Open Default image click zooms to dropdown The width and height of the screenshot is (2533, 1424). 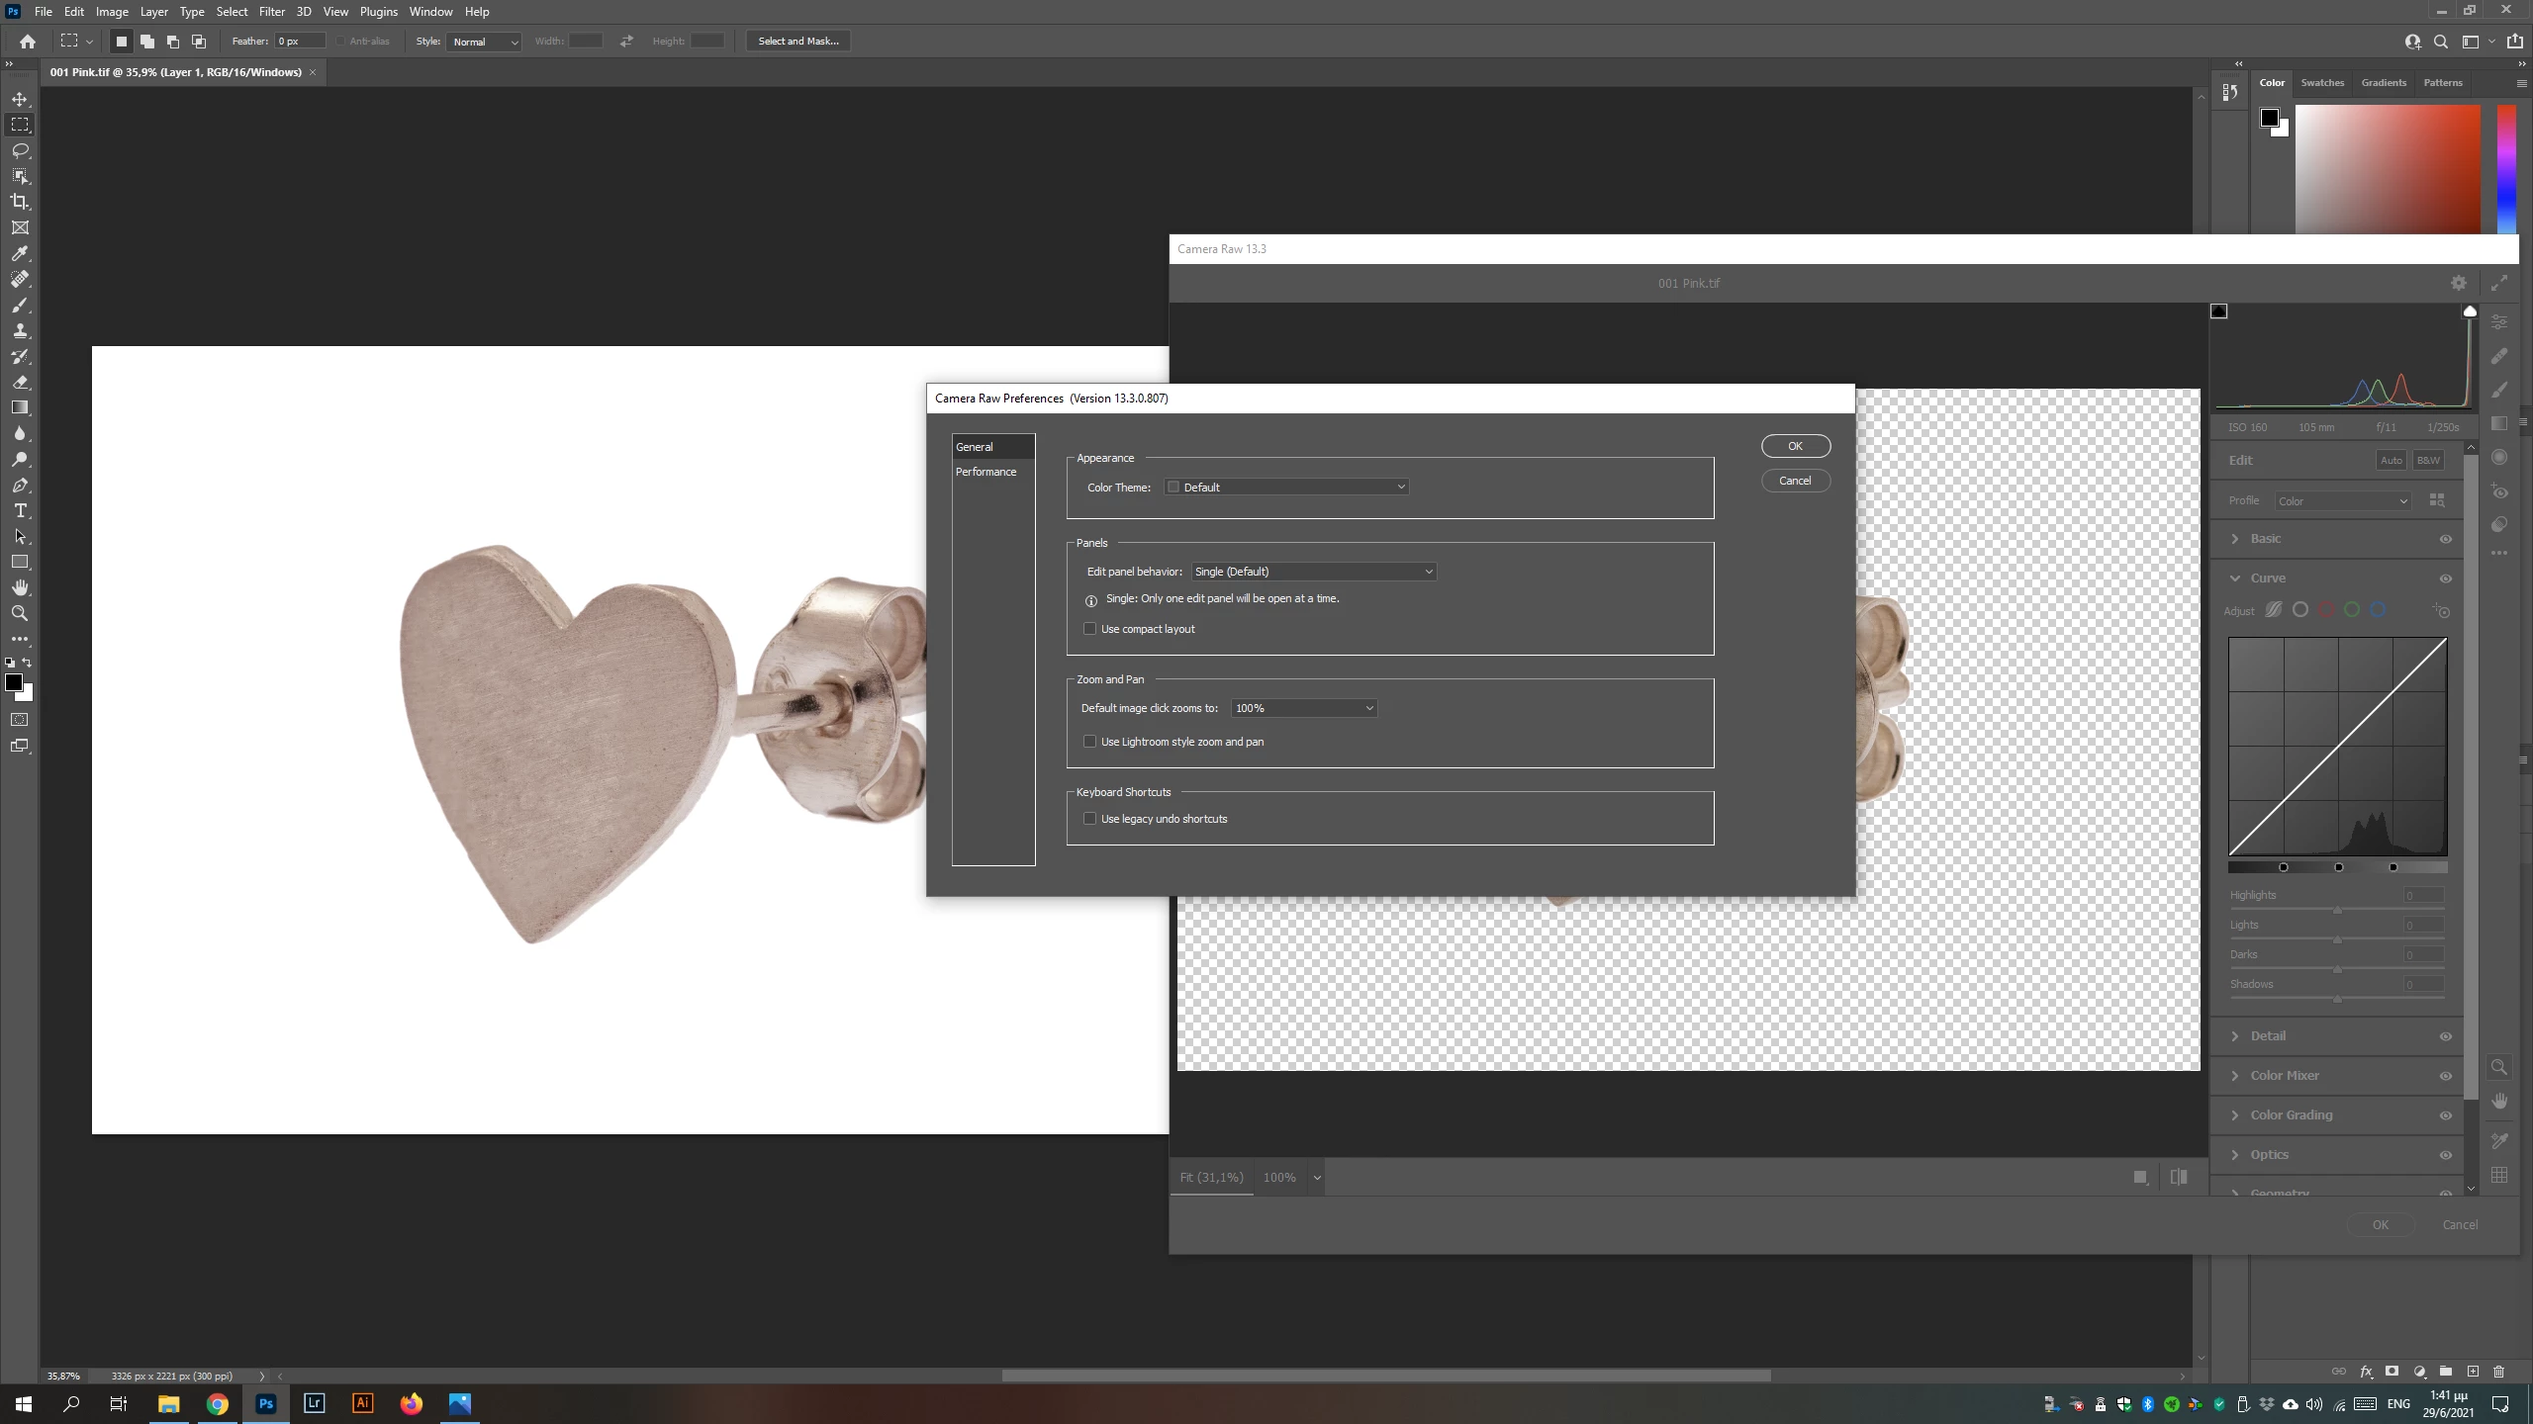click(x=1303, y=708)
